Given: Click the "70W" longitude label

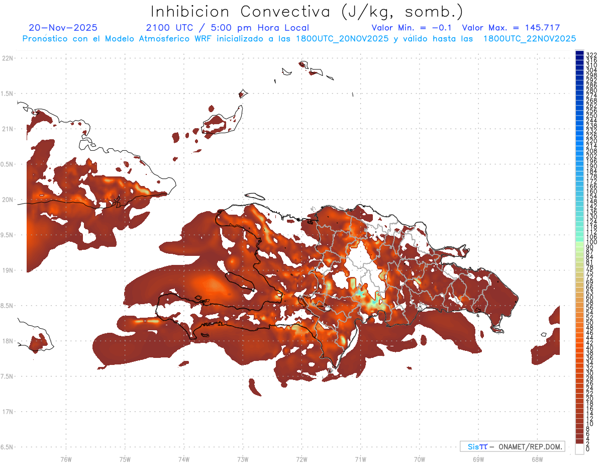Looking at the screenshot, I should coord(420,459).
